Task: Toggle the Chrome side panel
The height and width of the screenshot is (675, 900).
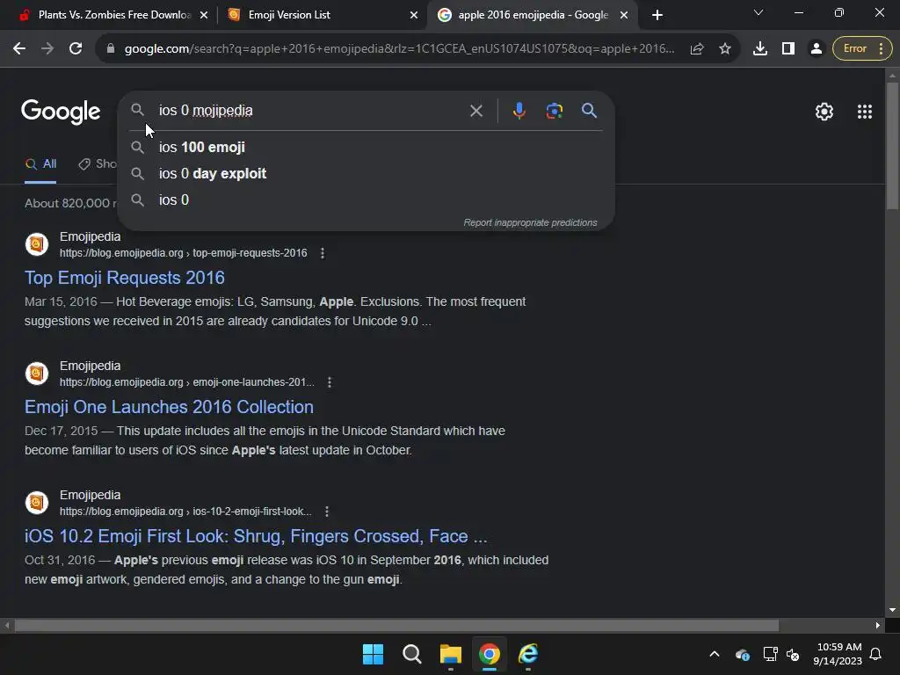Action: coord(788,49)
